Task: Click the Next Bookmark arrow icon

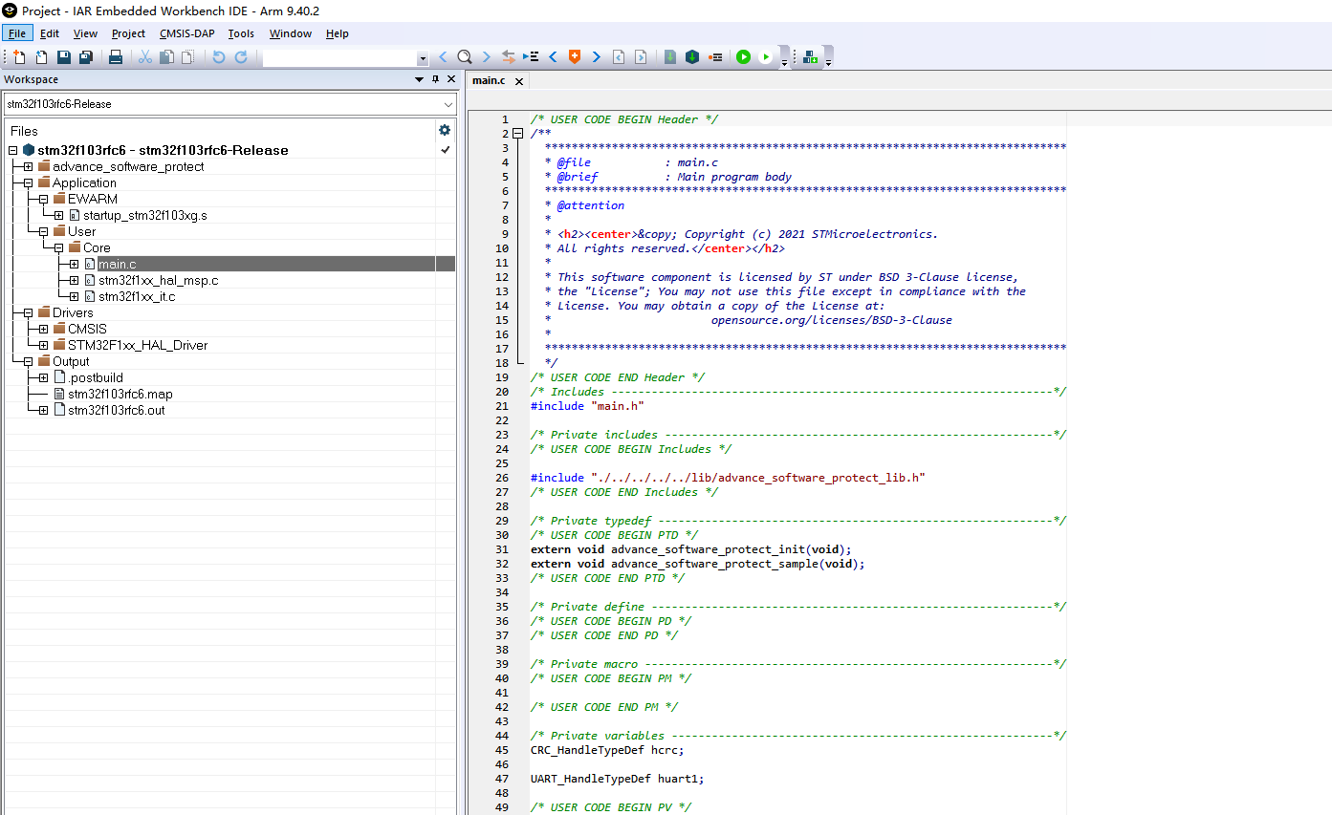Action: tap(596, 57)
